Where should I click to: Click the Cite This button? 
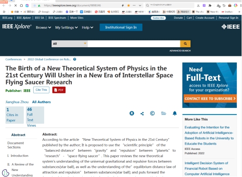[x=41, y=90]
